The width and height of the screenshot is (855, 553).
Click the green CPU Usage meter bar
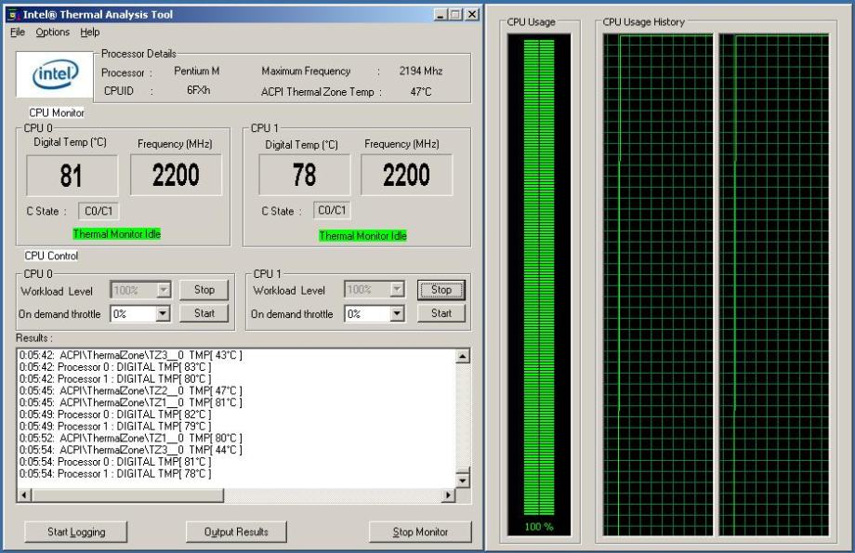click(x=539, y=279)
